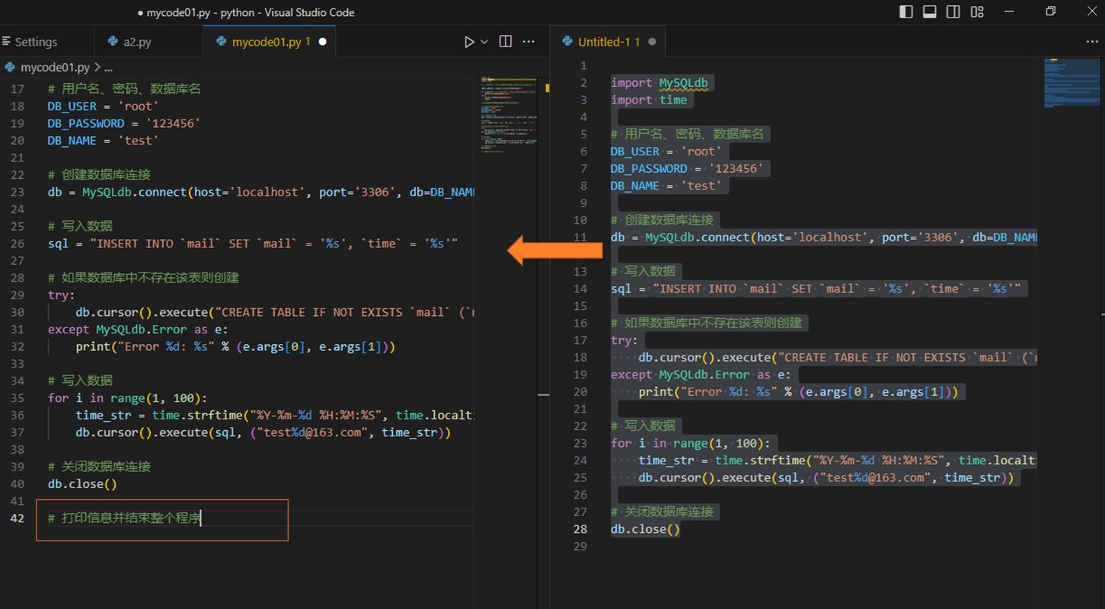Image resolution: width=1105 pixels, height=609 pixels.
Task: Click CREATE TABLE IF NOT EXISTS line in Untitled-1
Action: (x=838, y=357)
